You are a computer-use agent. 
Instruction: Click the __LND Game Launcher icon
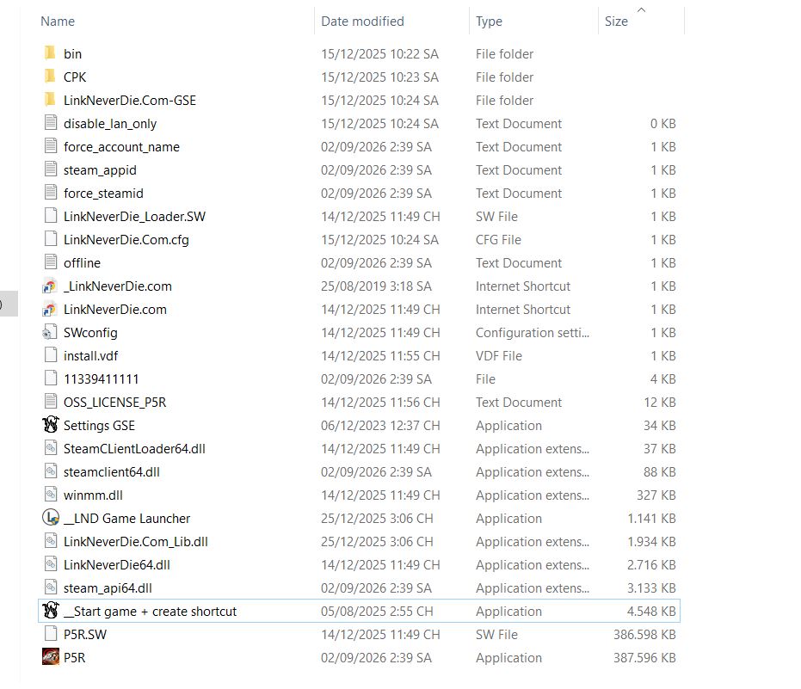[50, 518]
